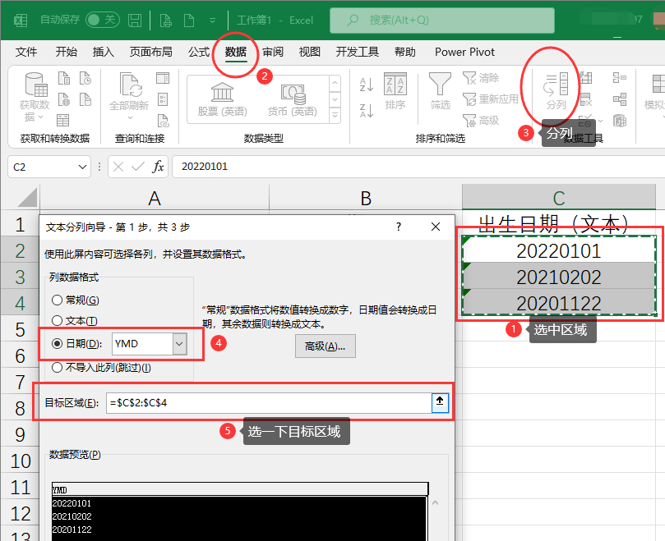Click the save icon in title bar
Viewport: 665px width, 541px height.
point(135,19)
